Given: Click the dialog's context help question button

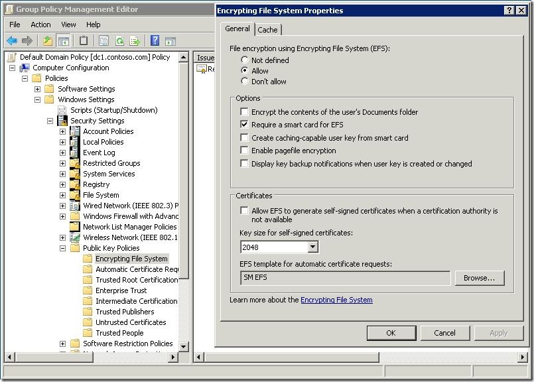Looking at the screenshot, I should pyautogui.click(x=509, y=10).
